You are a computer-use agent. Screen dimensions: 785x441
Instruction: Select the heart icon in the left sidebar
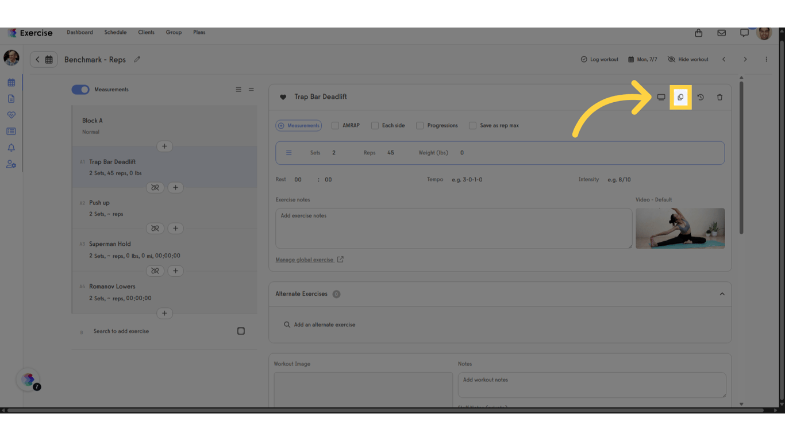(x=11, y=115)
